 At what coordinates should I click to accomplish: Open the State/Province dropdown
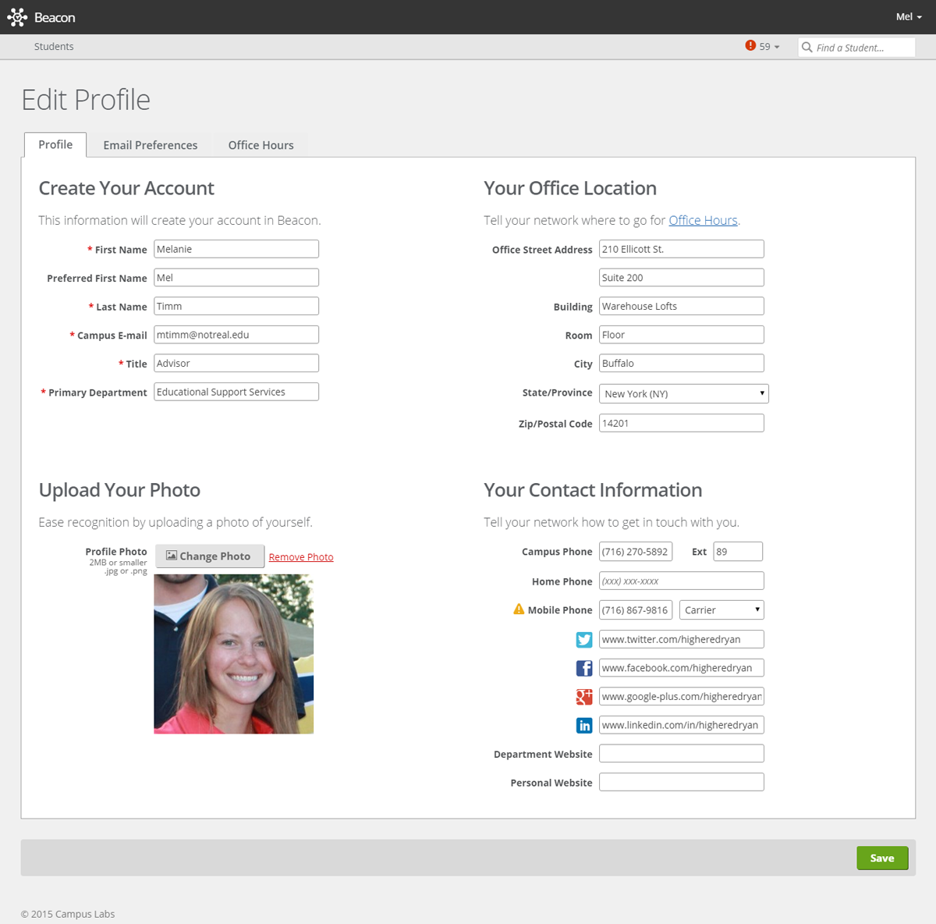click(682, 393)
